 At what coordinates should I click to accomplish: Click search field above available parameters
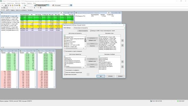[75, 56]
